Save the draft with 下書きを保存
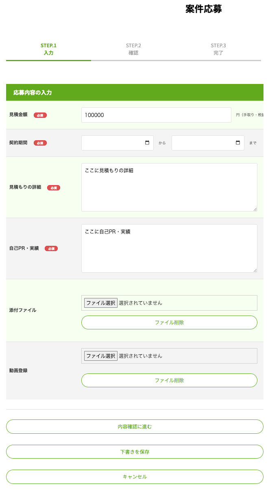Viewport: 270px width, 490px height. pos(135,452)
